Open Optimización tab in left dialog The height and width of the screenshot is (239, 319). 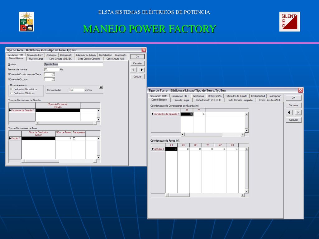[66, 55]
